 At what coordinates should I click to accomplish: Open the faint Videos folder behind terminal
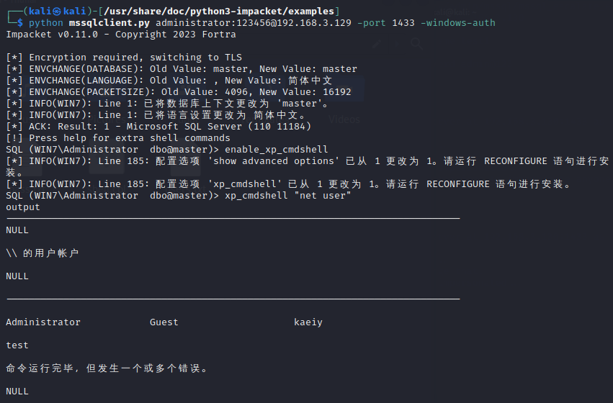344,119
